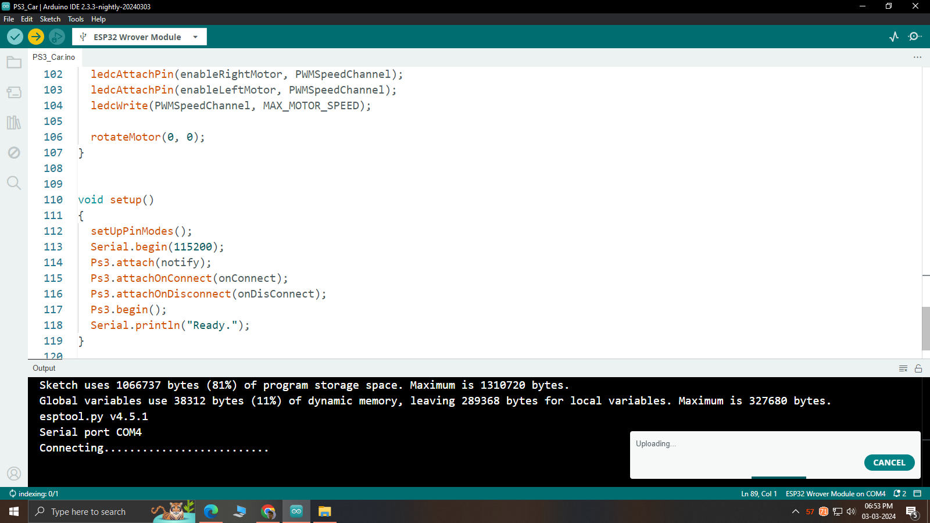Open the Debug sidebar panel
Screen dimensions: 930x523
click(x=14, y=153)
